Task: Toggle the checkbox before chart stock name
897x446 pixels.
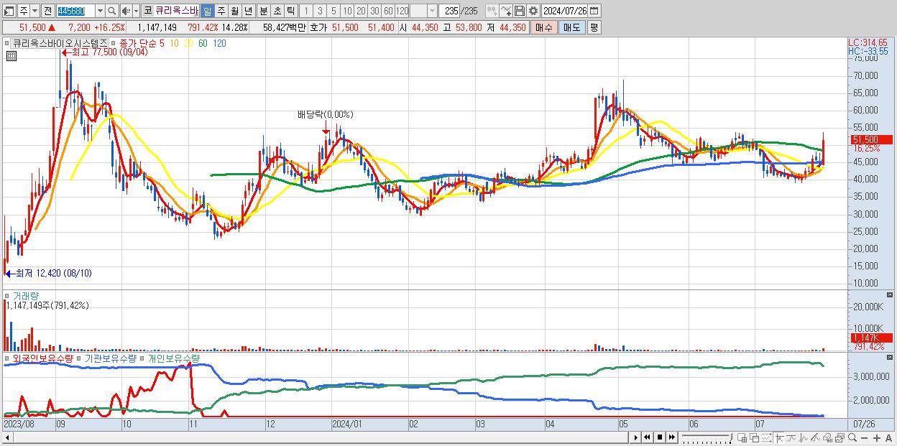Action: [x=7, y=43]
